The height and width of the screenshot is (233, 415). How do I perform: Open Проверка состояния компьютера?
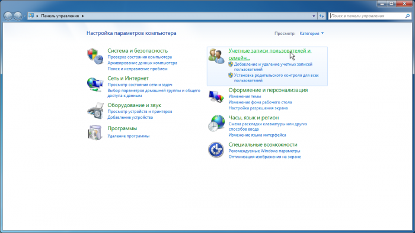[x=140, y=57]
